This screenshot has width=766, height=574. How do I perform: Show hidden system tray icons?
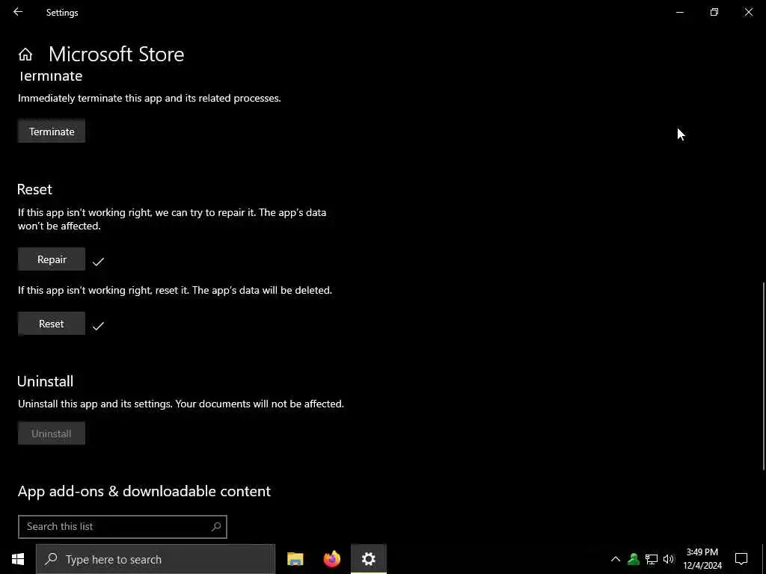(x=616, y=559)
